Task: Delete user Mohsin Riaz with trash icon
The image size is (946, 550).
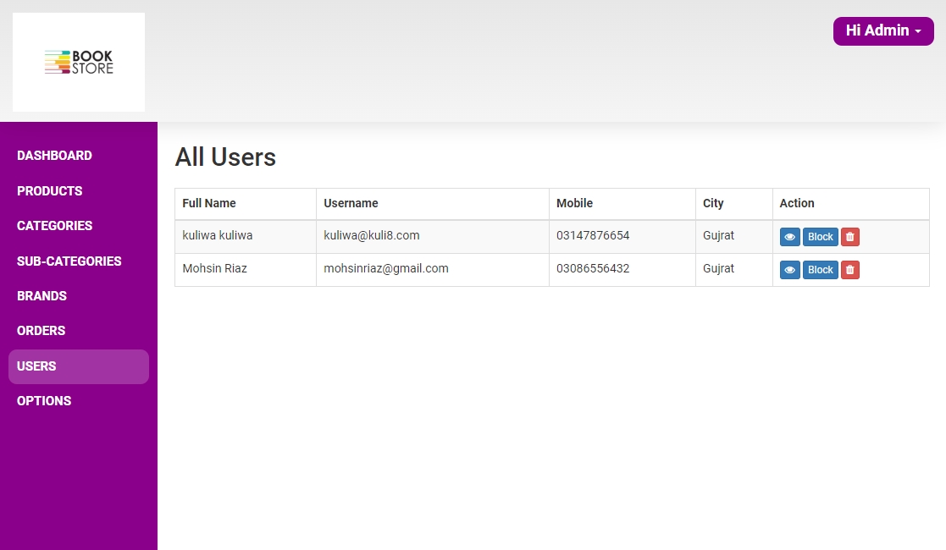Action: tap(850, 270)
